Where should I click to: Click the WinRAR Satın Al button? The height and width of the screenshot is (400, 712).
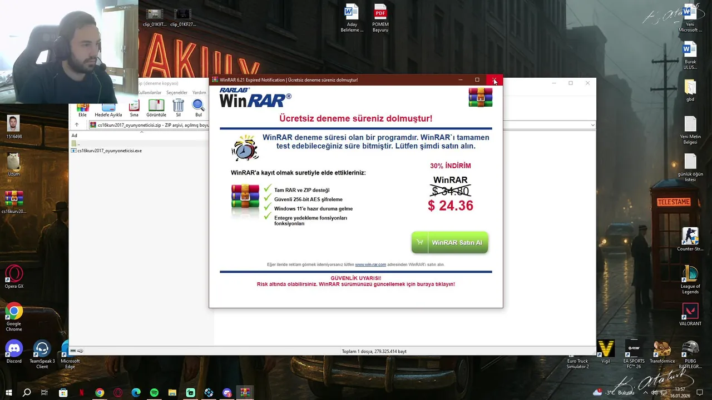(x=449, y=243)
